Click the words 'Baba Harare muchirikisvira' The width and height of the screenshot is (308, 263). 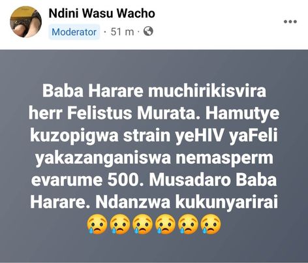coord(154,91)
